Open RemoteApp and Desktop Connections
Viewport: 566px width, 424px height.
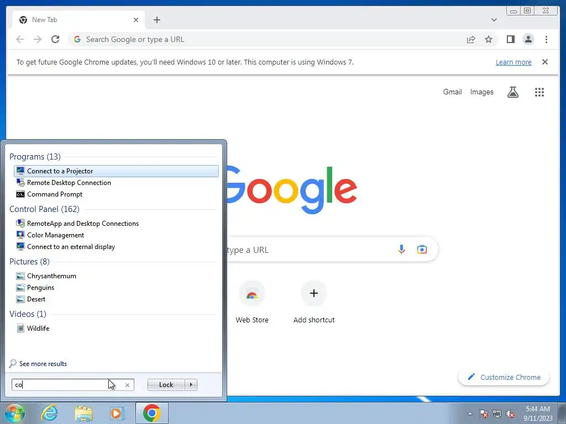[116, 224]
